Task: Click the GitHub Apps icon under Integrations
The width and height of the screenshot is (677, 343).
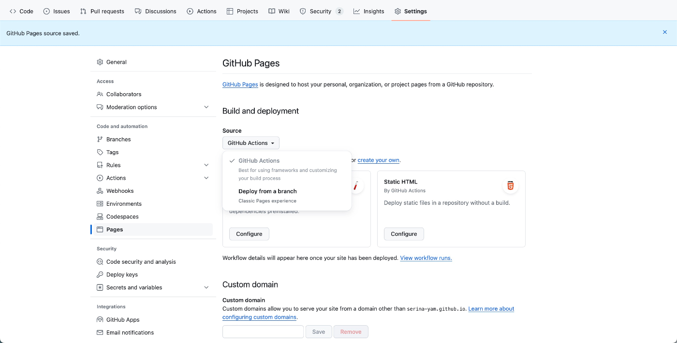Action: [x=100, y=319]
